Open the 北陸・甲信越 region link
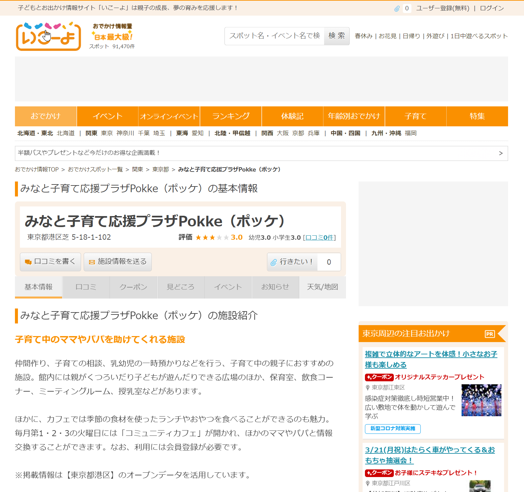Image resolution: width=524 pixels, height=492 pixels. coord(232,133)
